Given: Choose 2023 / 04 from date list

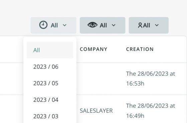Looking at the screenshot, I should tap(50, 100).
